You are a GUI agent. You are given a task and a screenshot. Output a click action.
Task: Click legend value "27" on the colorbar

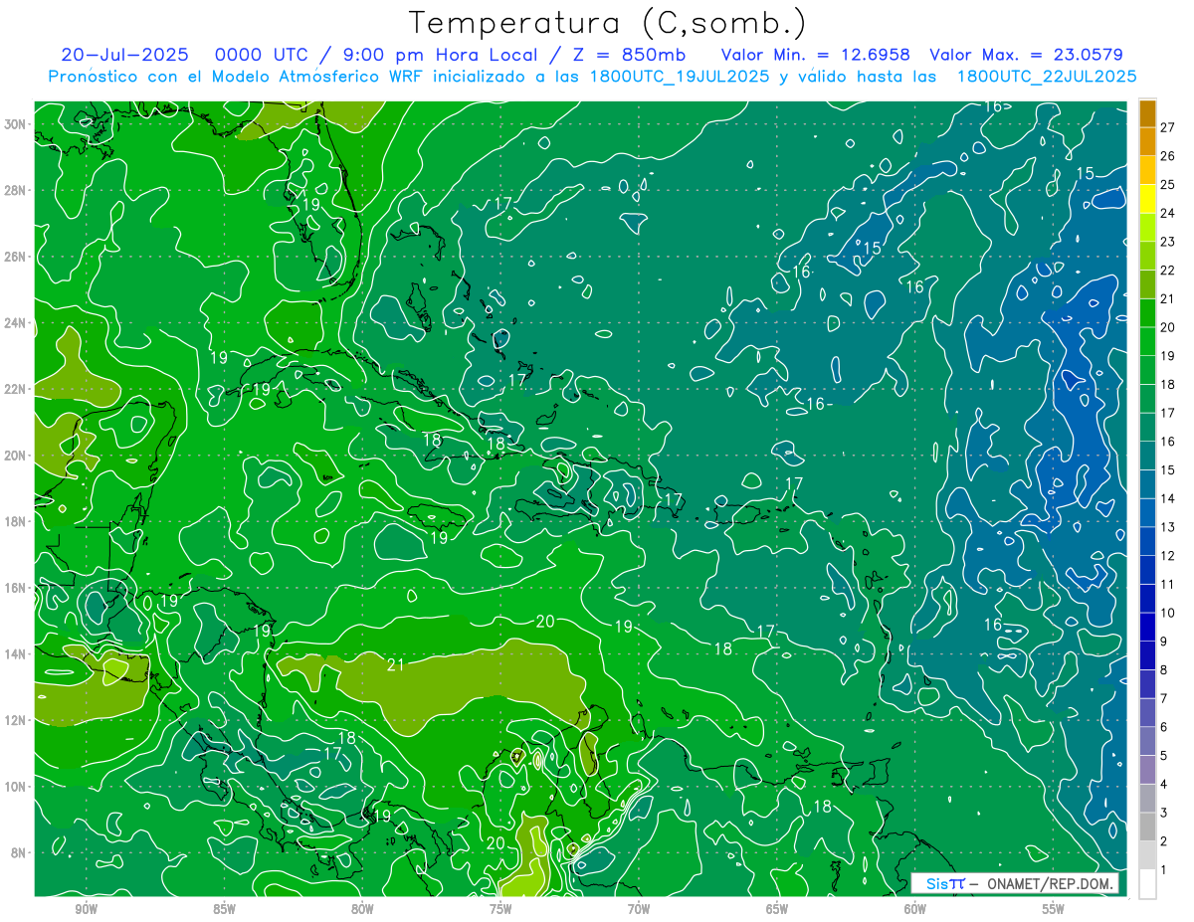coord(1168,127)
